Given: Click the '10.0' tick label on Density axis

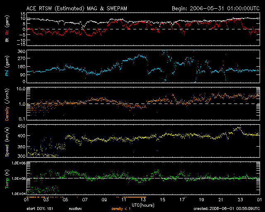Looking at the screenshot, I should click(x=21, y=89).
